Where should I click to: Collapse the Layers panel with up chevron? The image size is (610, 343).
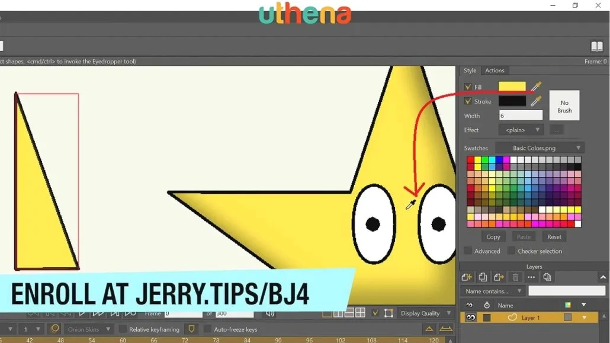[603, 277]
